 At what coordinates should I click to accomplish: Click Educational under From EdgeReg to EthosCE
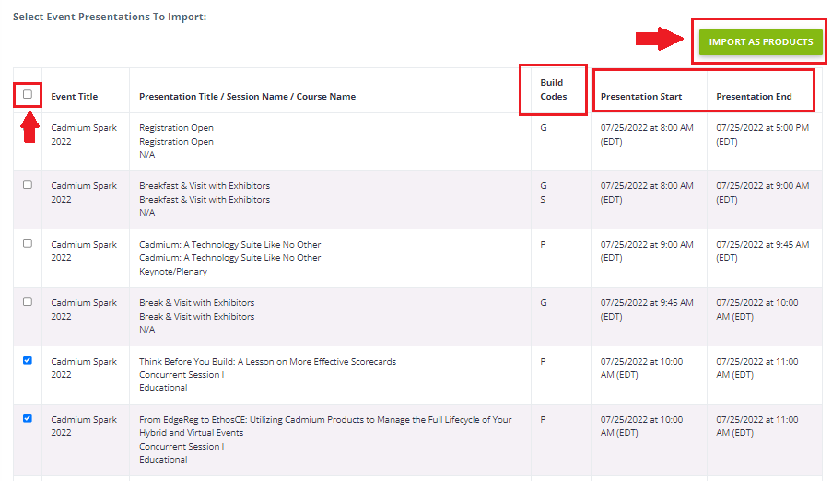(x=163, y=460)
